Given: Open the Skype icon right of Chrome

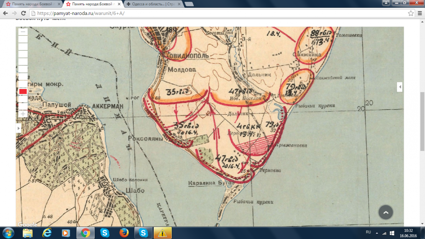Looking at the screenshot, I should click(104, 233).
